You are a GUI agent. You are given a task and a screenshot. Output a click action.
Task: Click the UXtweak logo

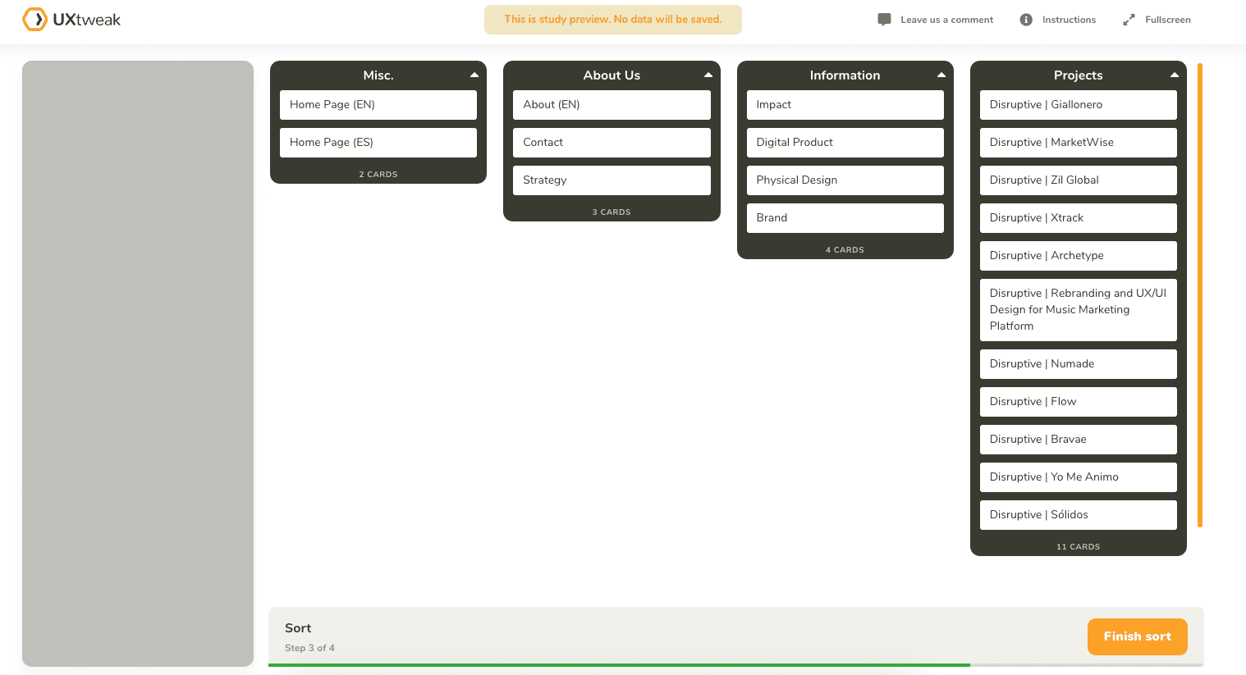tap(71, 19)
